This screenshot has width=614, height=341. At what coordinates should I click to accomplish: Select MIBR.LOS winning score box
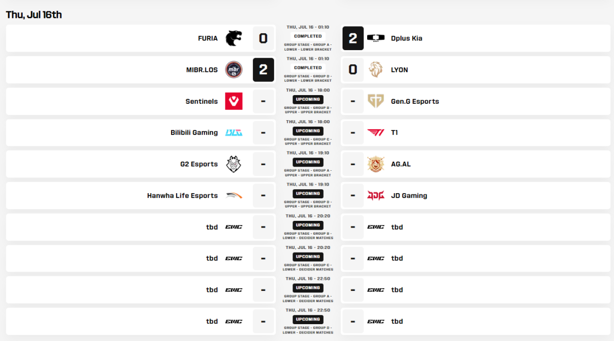[x=263, y=70]
